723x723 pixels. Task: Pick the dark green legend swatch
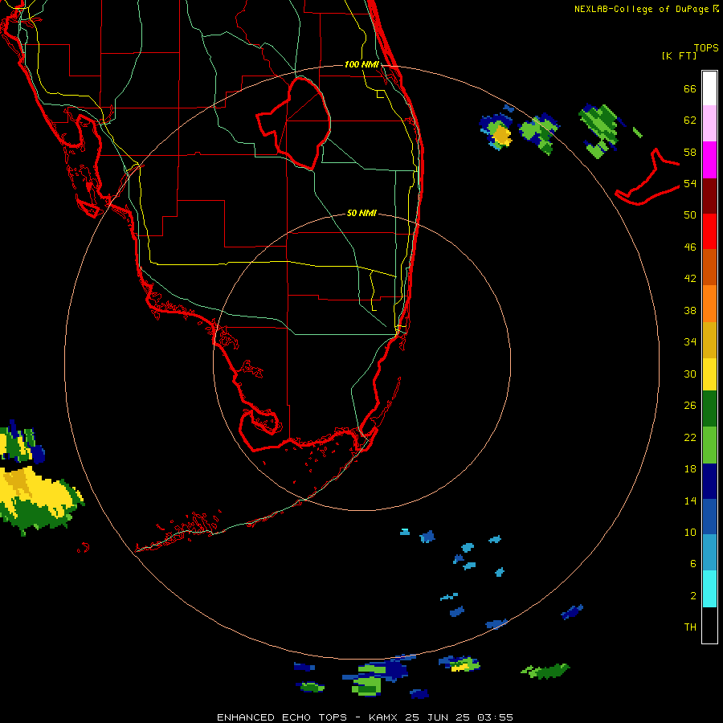pos(709,409)
